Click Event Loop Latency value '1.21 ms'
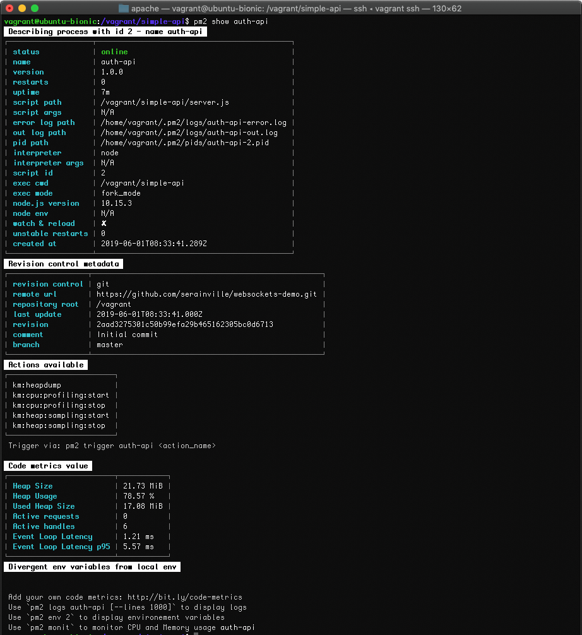 click(138, 537)
